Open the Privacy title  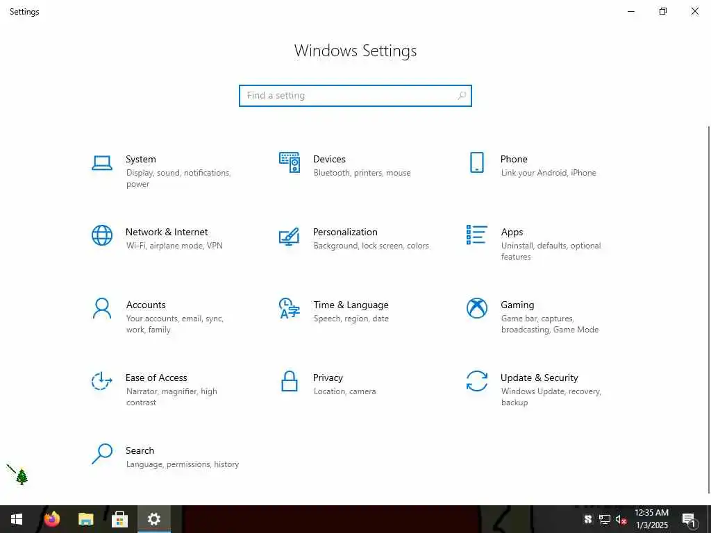coord(328,378)
